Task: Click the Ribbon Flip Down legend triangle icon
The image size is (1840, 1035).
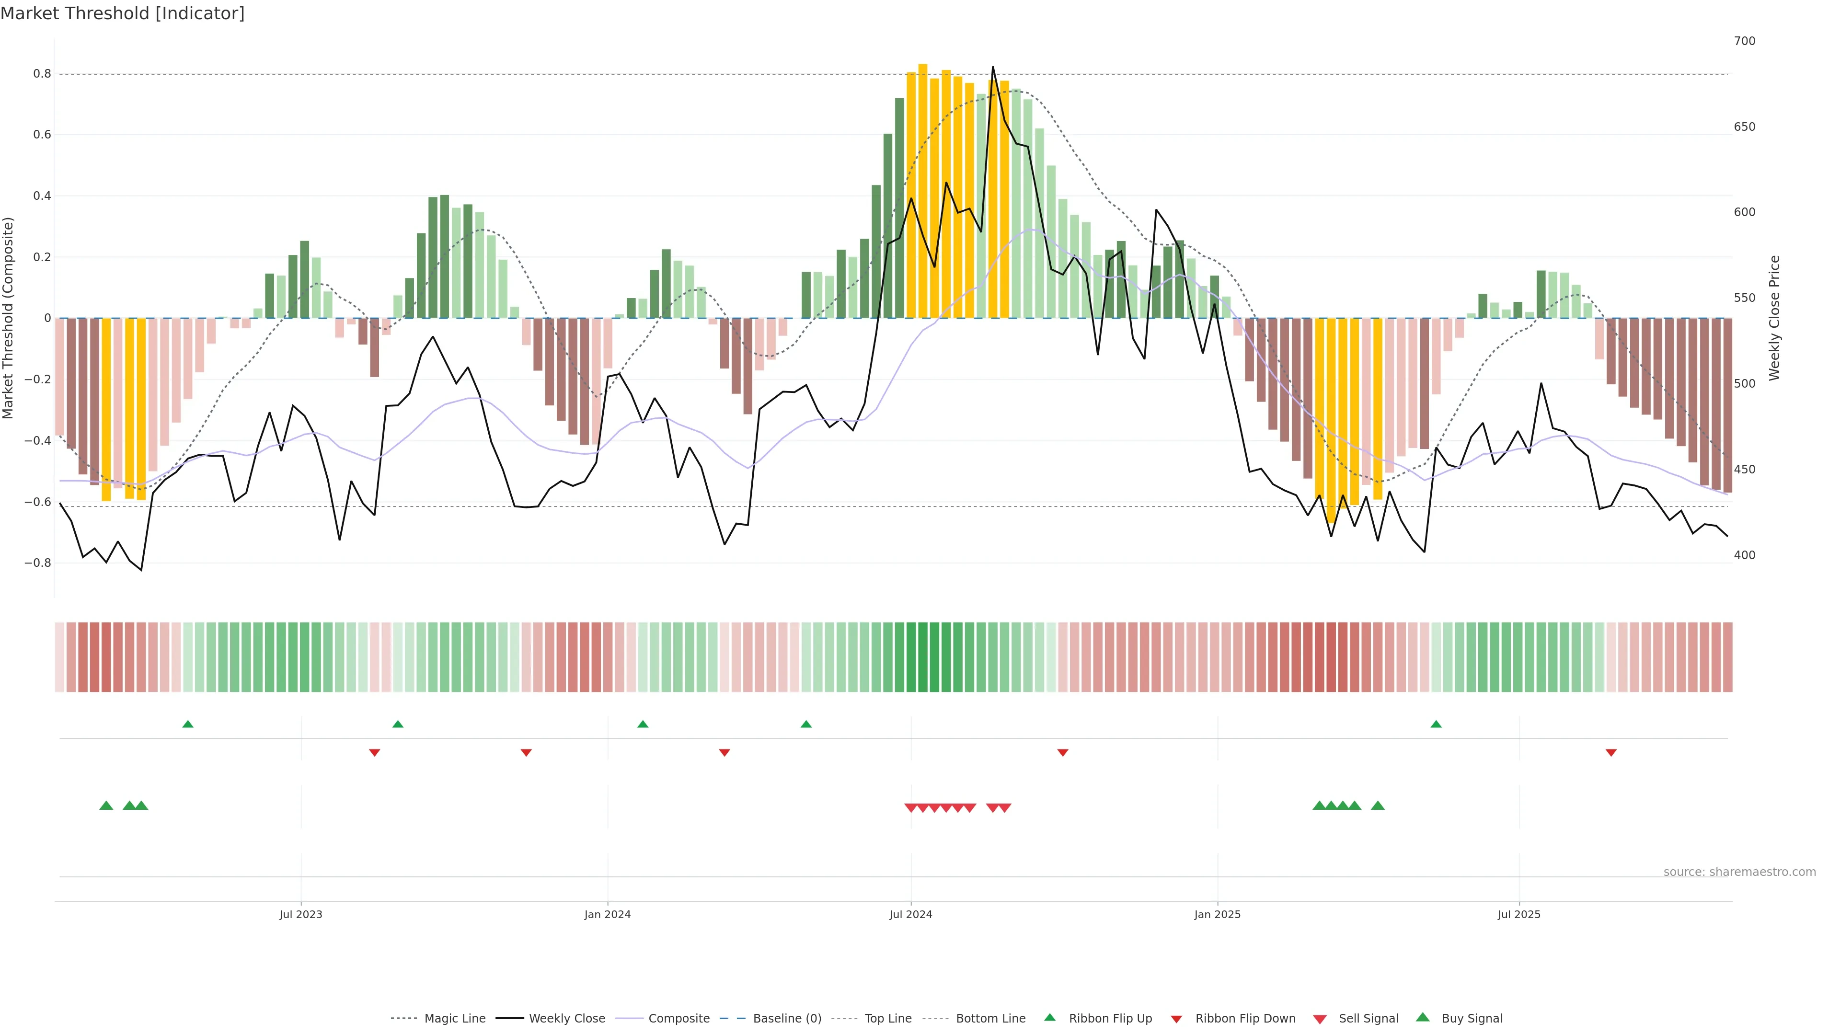Action: pos(1176,1019)
